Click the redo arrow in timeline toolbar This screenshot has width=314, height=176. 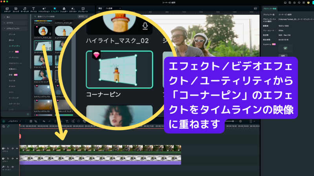tap(49, 121)
